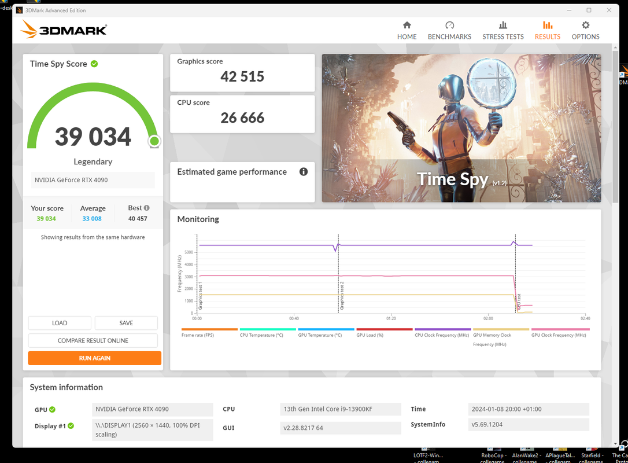Open the APlagueTale desktop shortcut
This screenshot has width=628, height=463.
(x=560, y=455)
